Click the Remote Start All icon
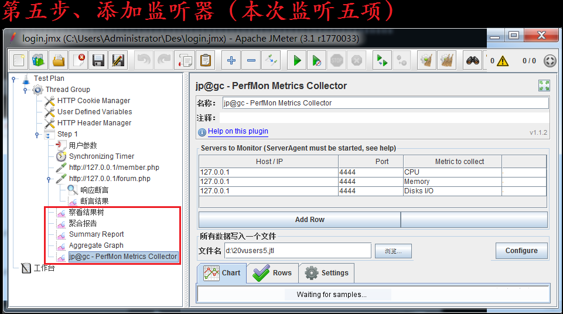This screenshot has width=563, height=314. (x=382, y=60)
